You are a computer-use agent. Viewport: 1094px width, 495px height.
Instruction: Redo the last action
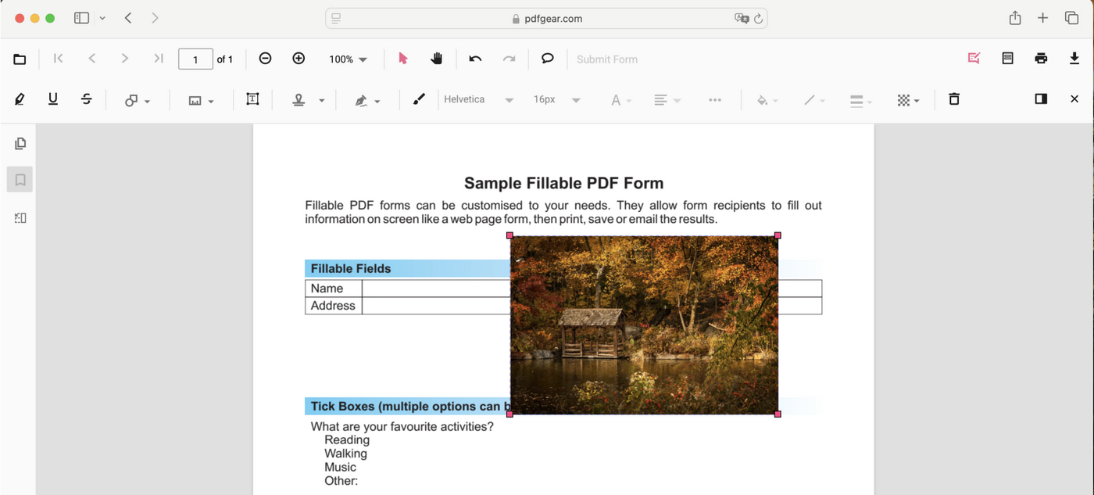(509, 59)
